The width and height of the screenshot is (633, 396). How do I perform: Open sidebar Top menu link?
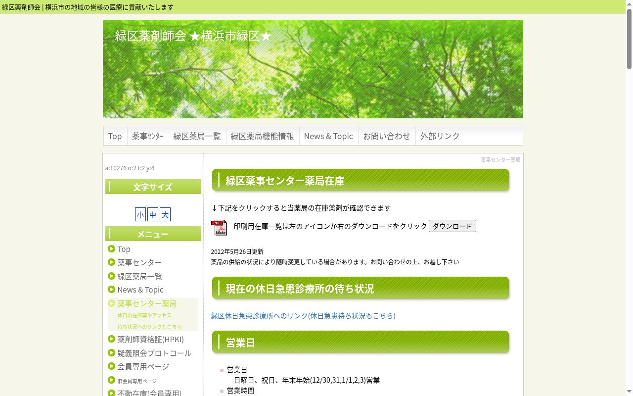pos(124,249)
